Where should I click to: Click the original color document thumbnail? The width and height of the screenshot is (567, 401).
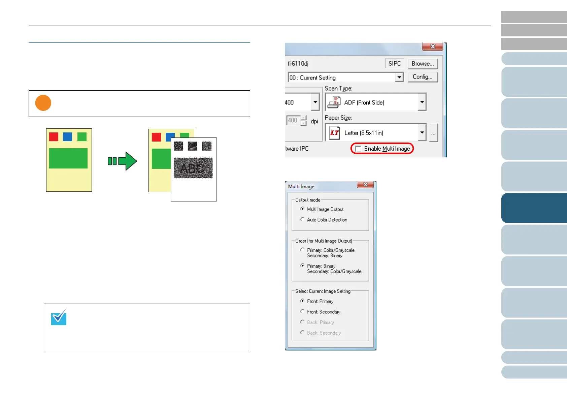tap(69, 160)
